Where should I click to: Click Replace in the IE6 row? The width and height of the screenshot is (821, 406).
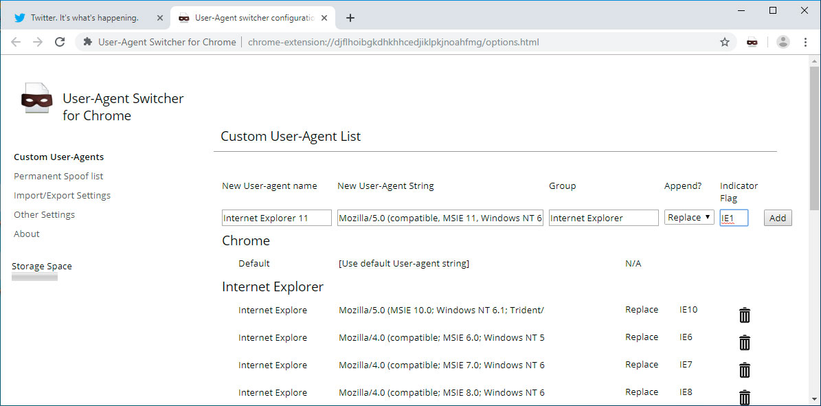642,337
